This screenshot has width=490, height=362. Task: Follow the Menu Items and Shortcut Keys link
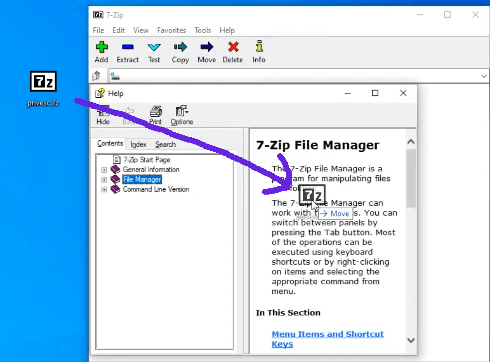coord(328,339)
